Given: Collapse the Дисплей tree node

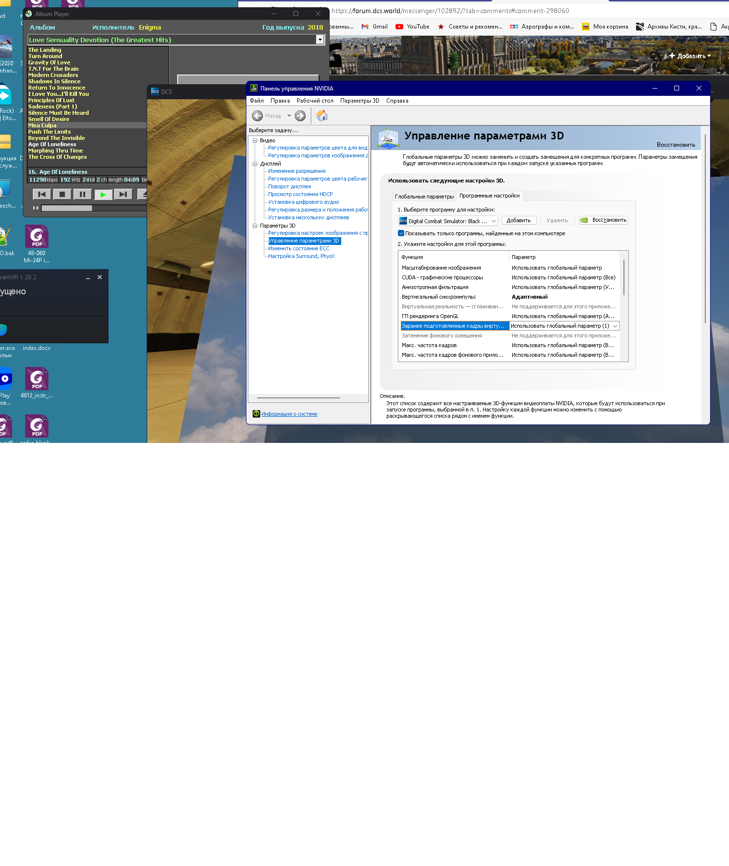Looking at the screenshot, I should [x=255, y=164].
